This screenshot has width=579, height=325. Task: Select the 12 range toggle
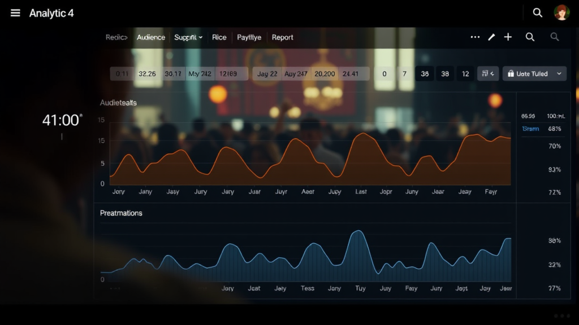pyautogui.click(x=465, y=74)
